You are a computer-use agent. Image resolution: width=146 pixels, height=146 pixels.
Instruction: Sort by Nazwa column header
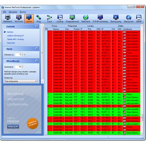59,29
